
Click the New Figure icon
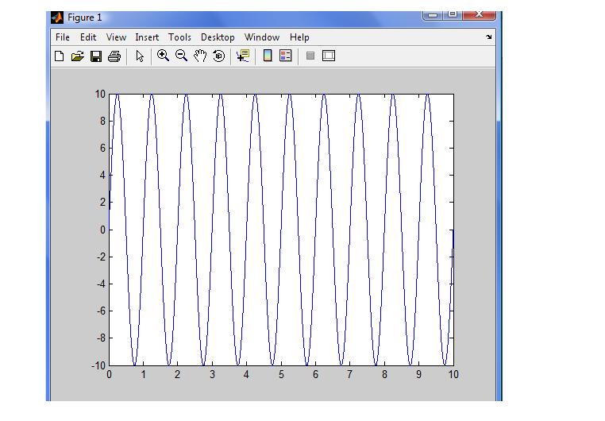[59, 56]
